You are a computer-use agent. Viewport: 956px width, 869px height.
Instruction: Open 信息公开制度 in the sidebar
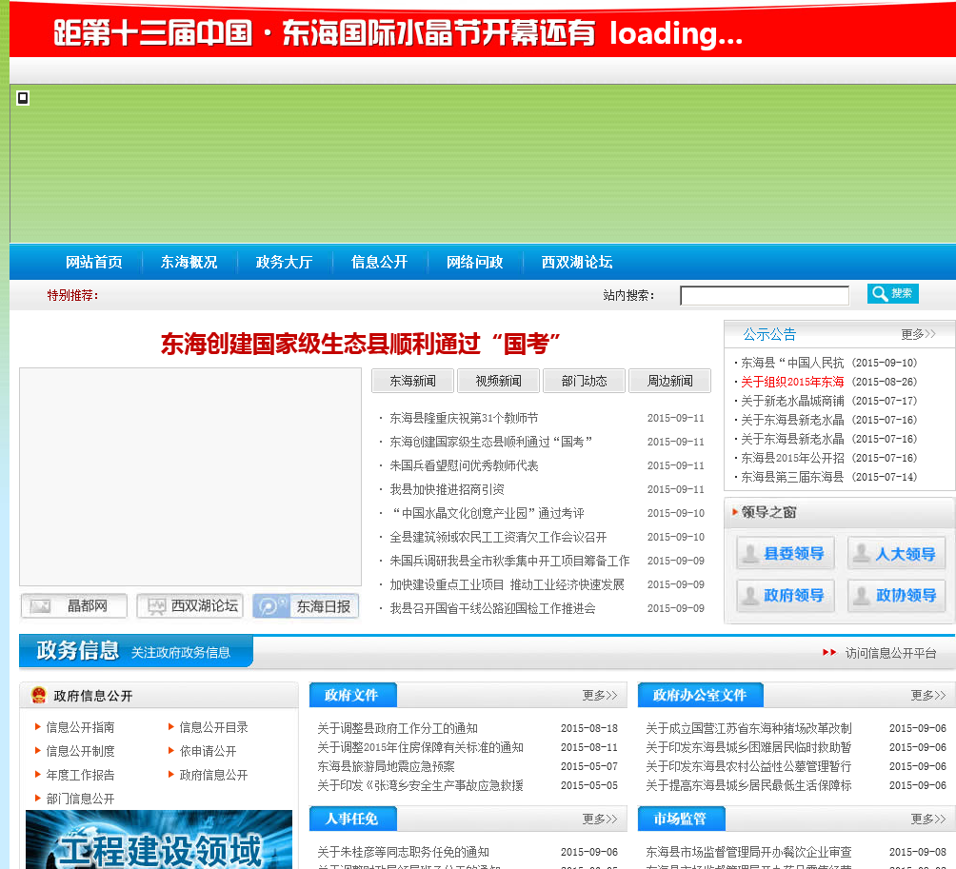[x=80, y=751]
